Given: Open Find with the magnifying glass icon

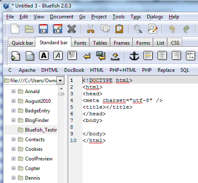Looking at the screenshot, I should (x=138, y=29).
